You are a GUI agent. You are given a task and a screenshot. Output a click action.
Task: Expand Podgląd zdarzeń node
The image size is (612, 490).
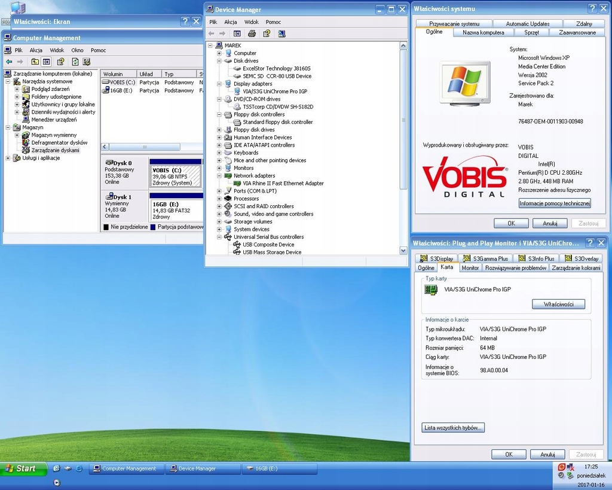coord(17,89)
